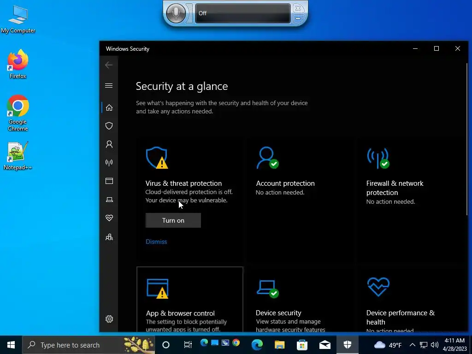Dismiss the virus protection warning
Viewport: 472px width, 354px height.
(x=156, y=242)
